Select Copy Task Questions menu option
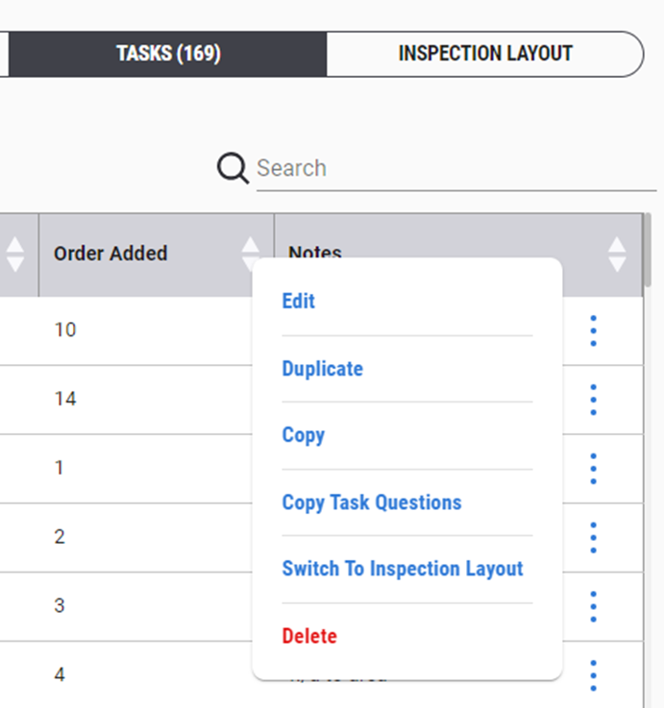This screenshot has width=664, height=708. [372, 502]
